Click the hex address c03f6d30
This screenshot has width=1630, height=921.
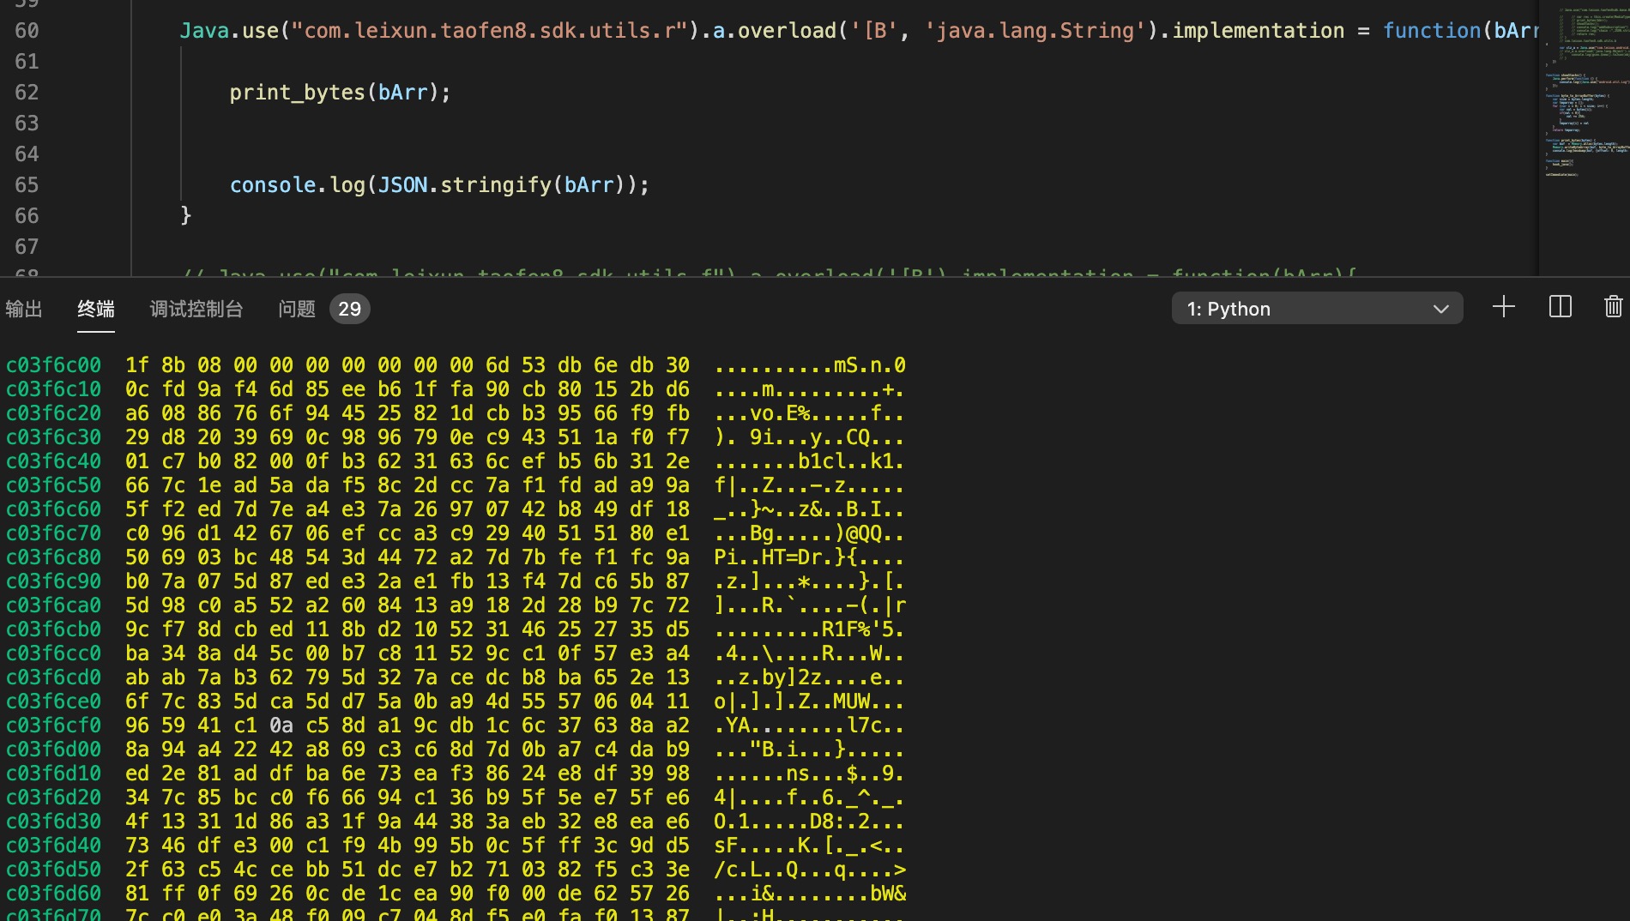(53, 822)
